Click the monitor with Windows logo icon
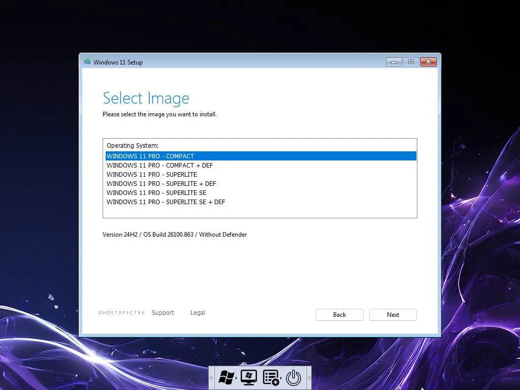The image size is (520, 390). point(249,377)
